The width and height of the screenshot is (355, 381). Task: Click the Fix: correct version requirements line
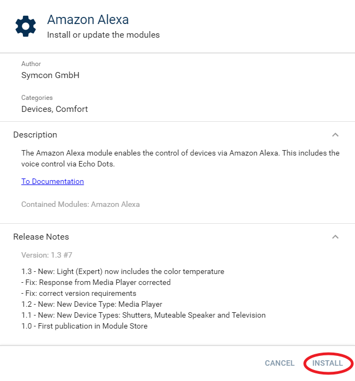click(x=79, y=293)
